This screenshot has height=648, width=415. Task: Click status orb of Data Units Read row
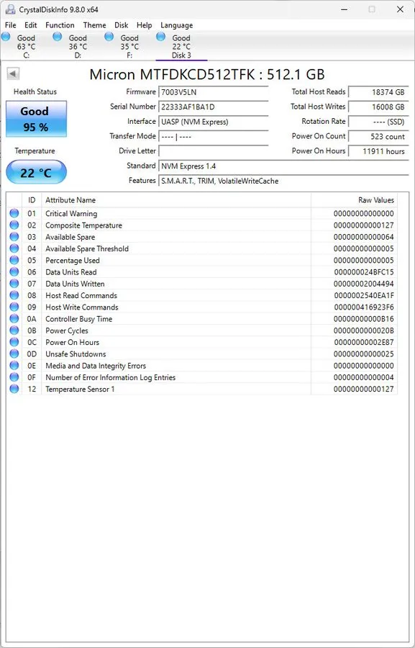point(14,272)
